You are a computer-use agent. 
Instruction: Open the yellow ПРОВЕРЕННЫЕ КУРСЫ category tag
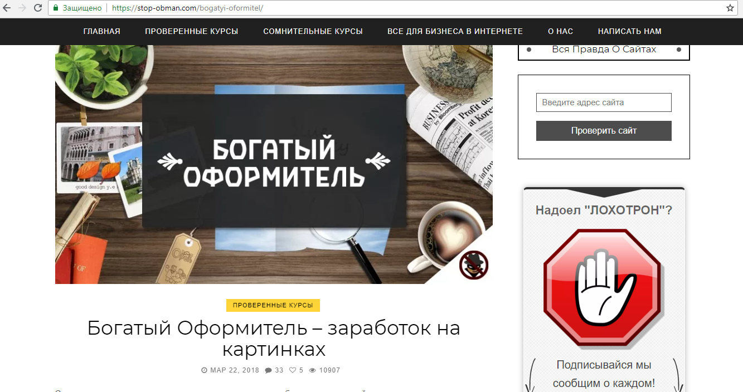[x=273, y=305]
